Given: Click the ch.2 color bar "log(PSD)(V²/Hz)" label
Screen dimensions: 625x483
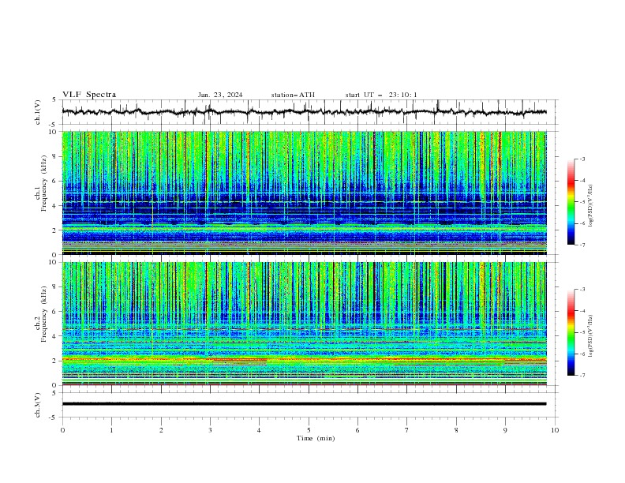Looking at the screenshot, I should coord(591,336).
